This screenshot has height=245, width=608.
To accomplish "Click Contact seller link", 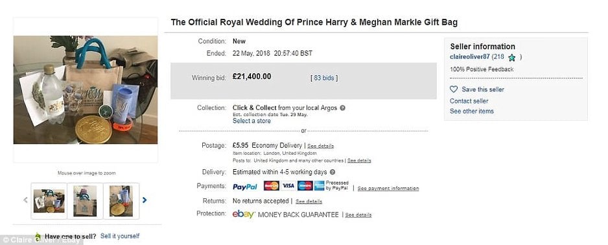I will pyautogui.click(x=469, y=101).
